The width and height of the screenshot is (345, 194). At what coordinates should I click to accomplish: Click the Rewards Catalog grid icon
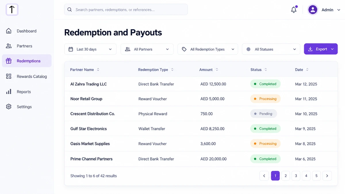(x=9, y=76)
